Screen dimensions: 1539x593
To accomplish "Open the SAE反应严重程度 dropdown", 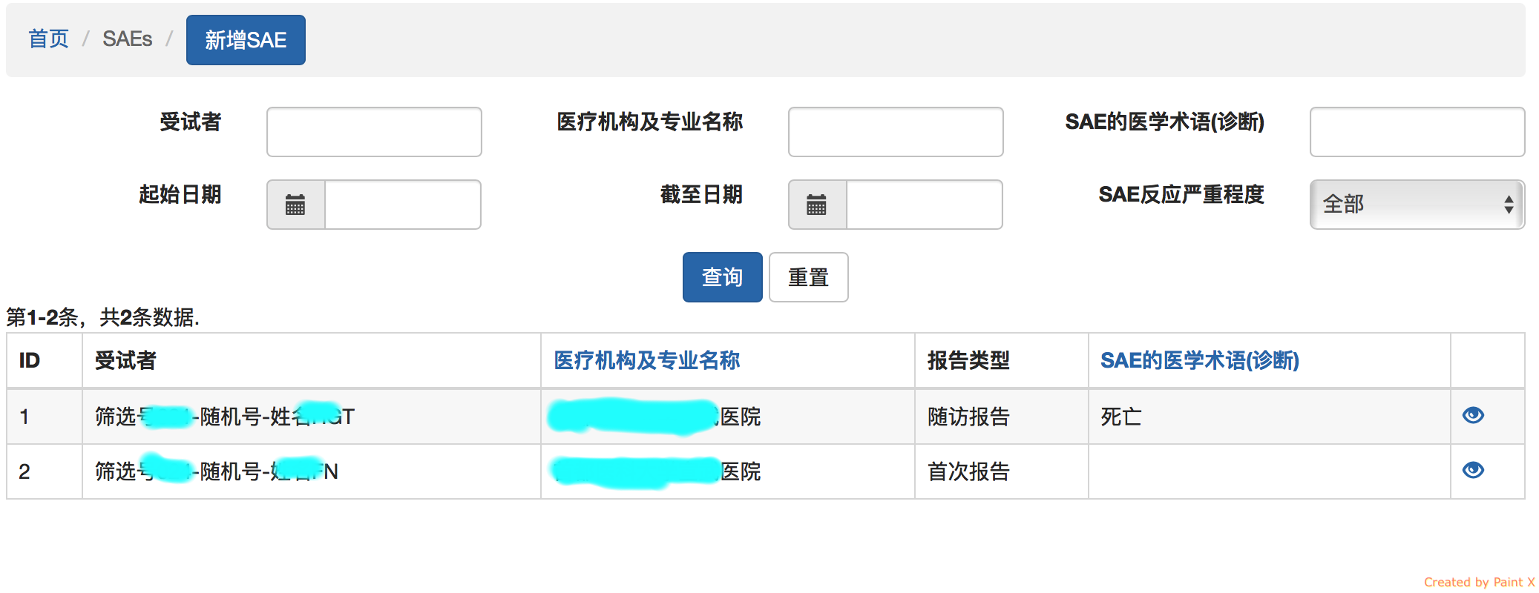I will (1417, 205).
